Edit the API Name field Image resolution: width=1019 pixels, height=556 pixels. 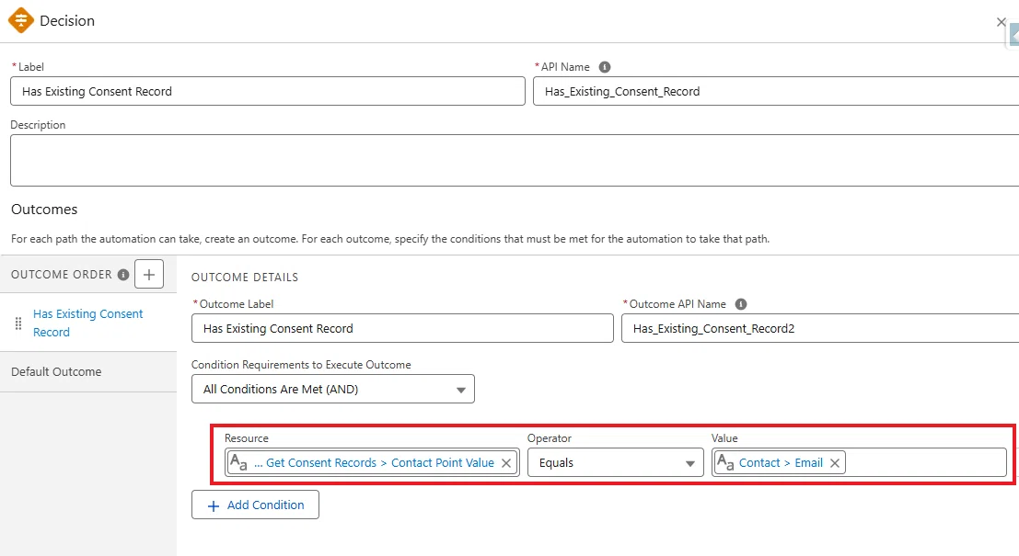776,91
